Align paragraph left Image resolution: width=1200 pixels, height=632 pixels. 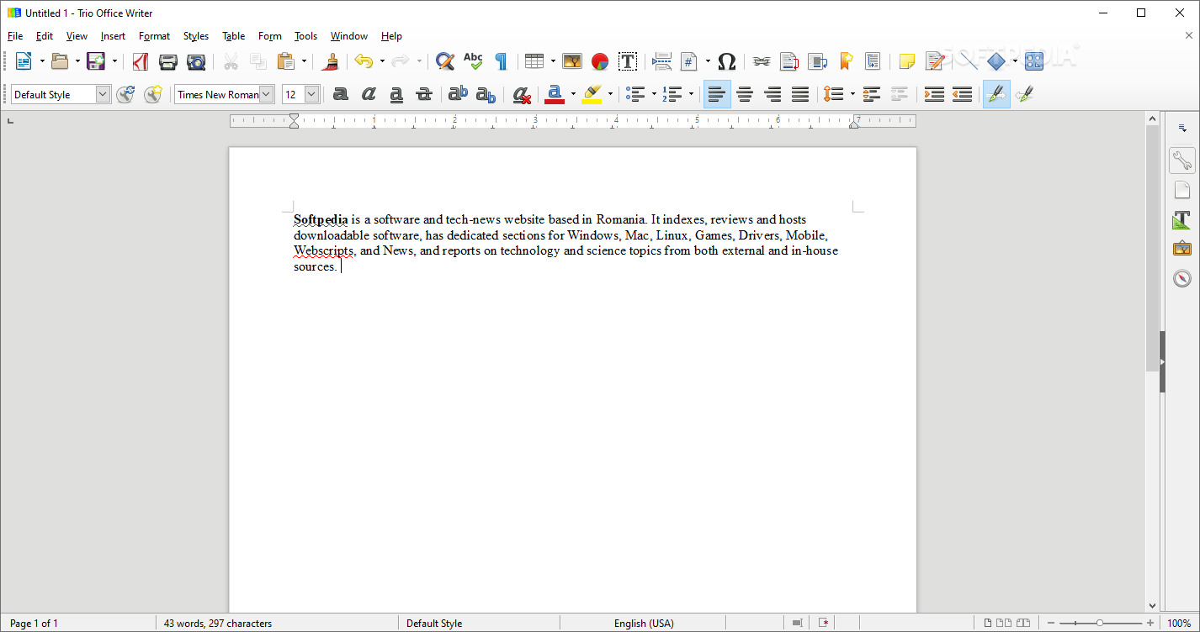click(x=717, y=94)
